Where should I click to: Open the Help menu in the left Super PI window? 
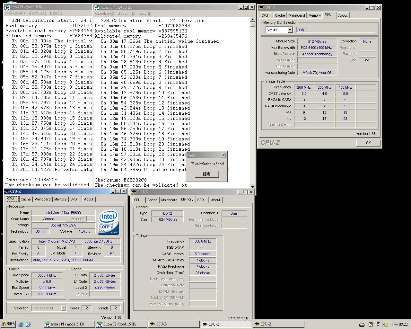[x=56, y=13]
